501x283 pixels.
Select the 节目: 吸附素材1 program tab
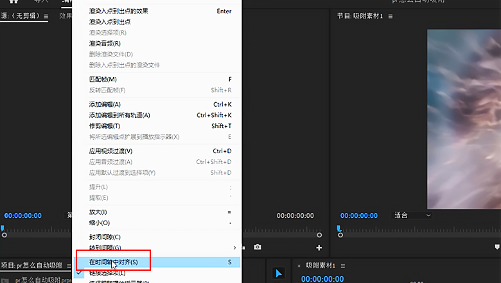coord(360,16)
